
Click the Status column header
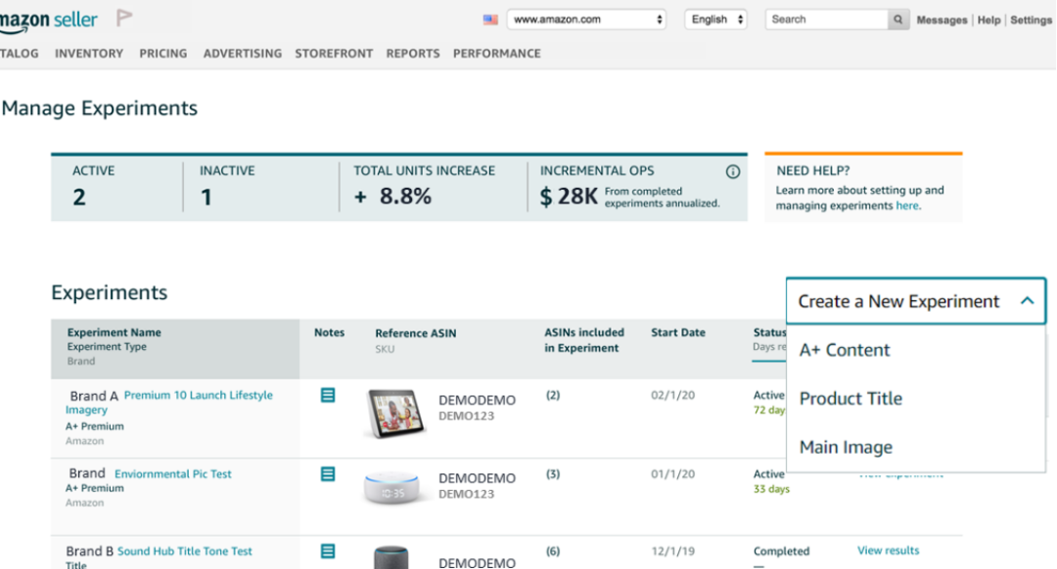coord(769,332)
